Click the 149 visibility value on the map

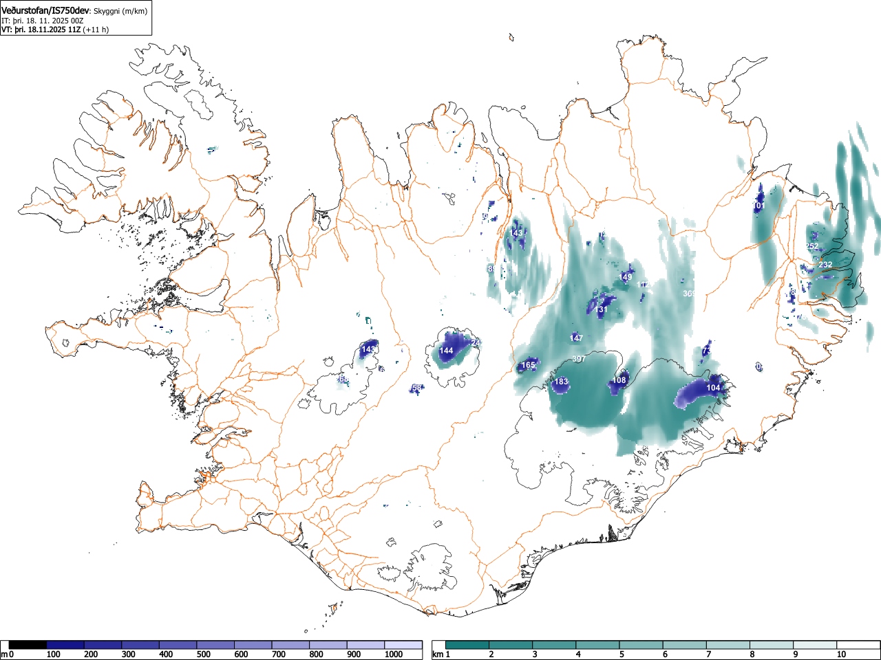(626, 277)
